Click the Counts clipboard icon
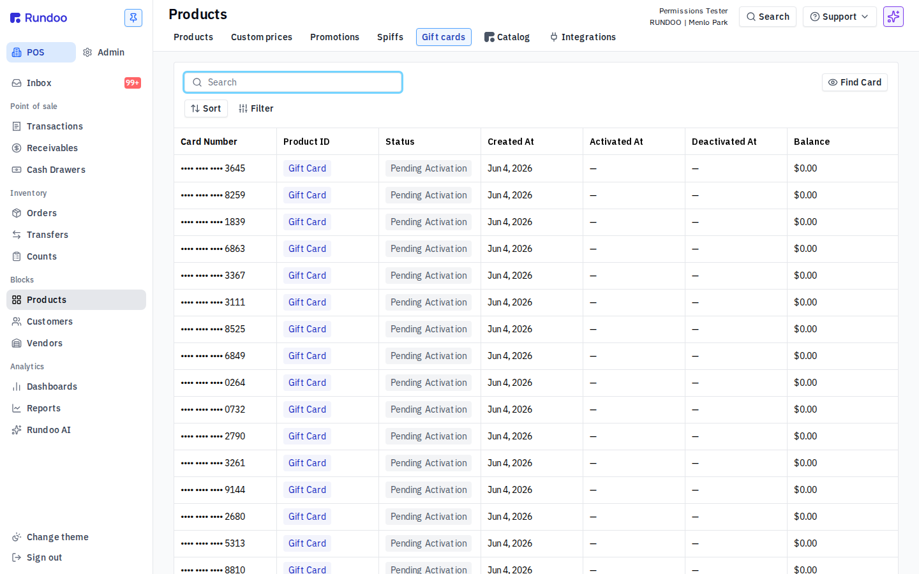 point(17,256)
